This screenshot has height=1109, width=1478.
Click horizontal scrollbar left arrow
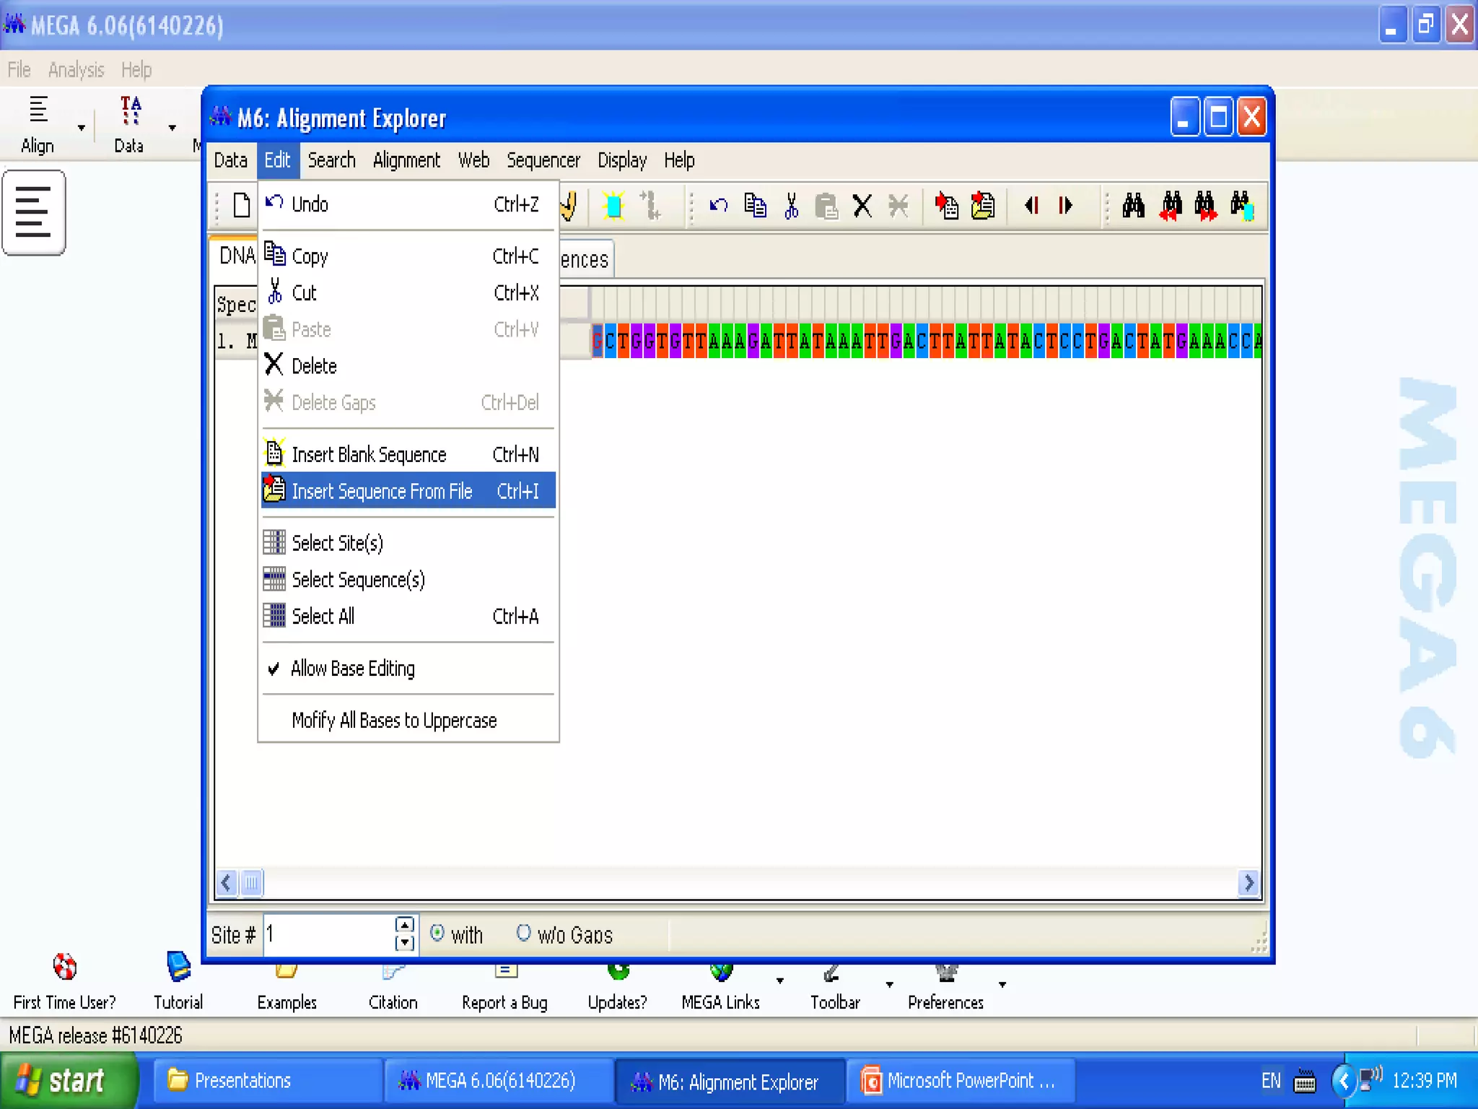227,882
